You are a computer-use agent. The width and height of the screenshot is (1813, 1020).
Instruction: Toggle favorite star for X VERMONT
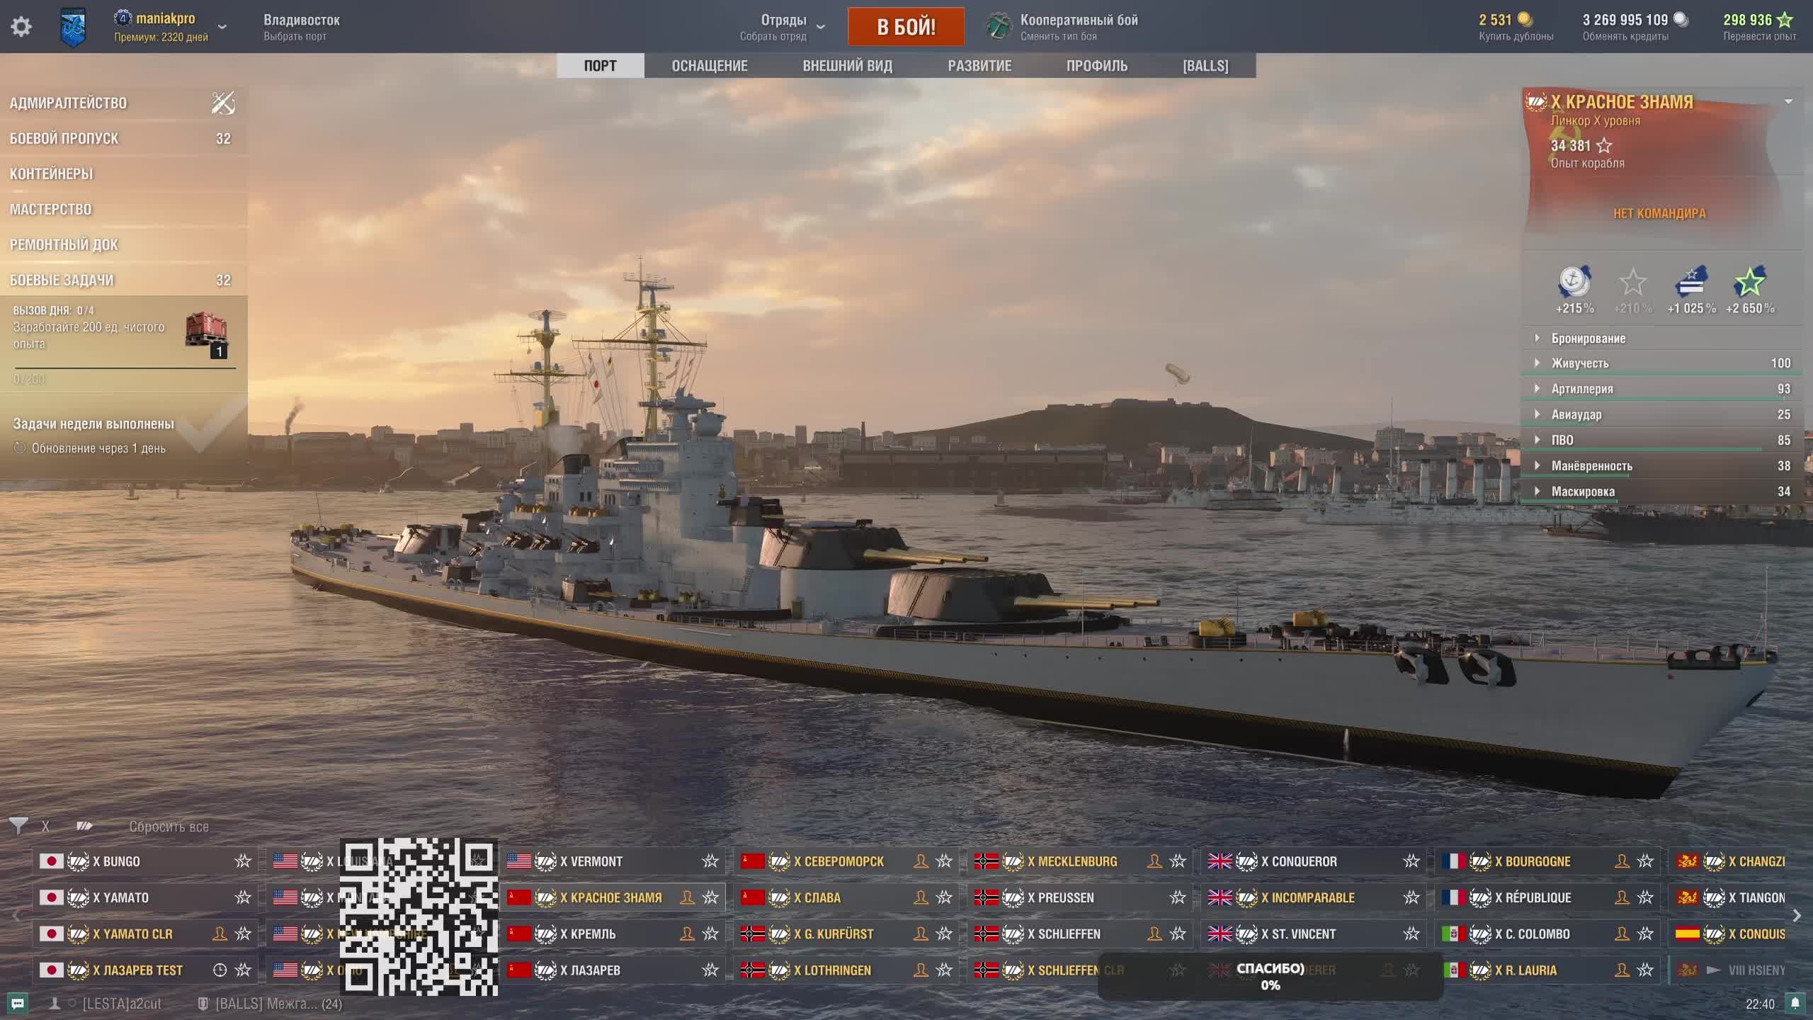tap(710, 861)
